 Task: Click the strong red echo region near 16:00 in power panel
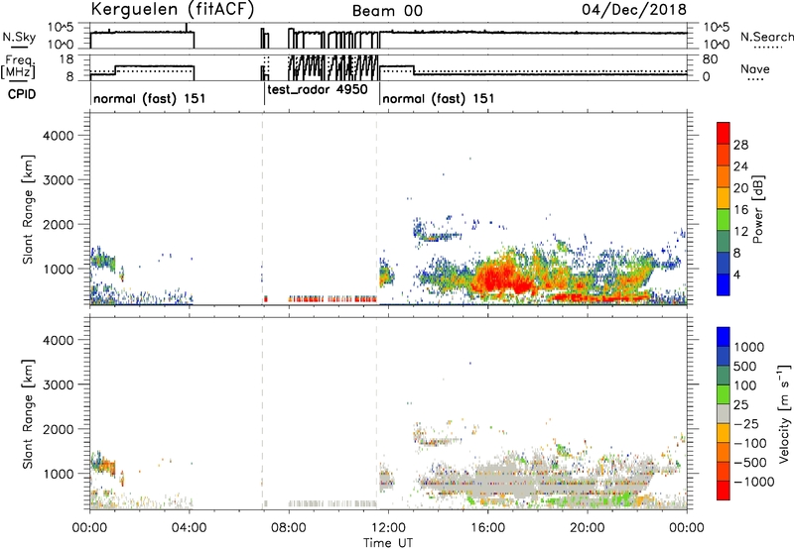click(499, 278)
